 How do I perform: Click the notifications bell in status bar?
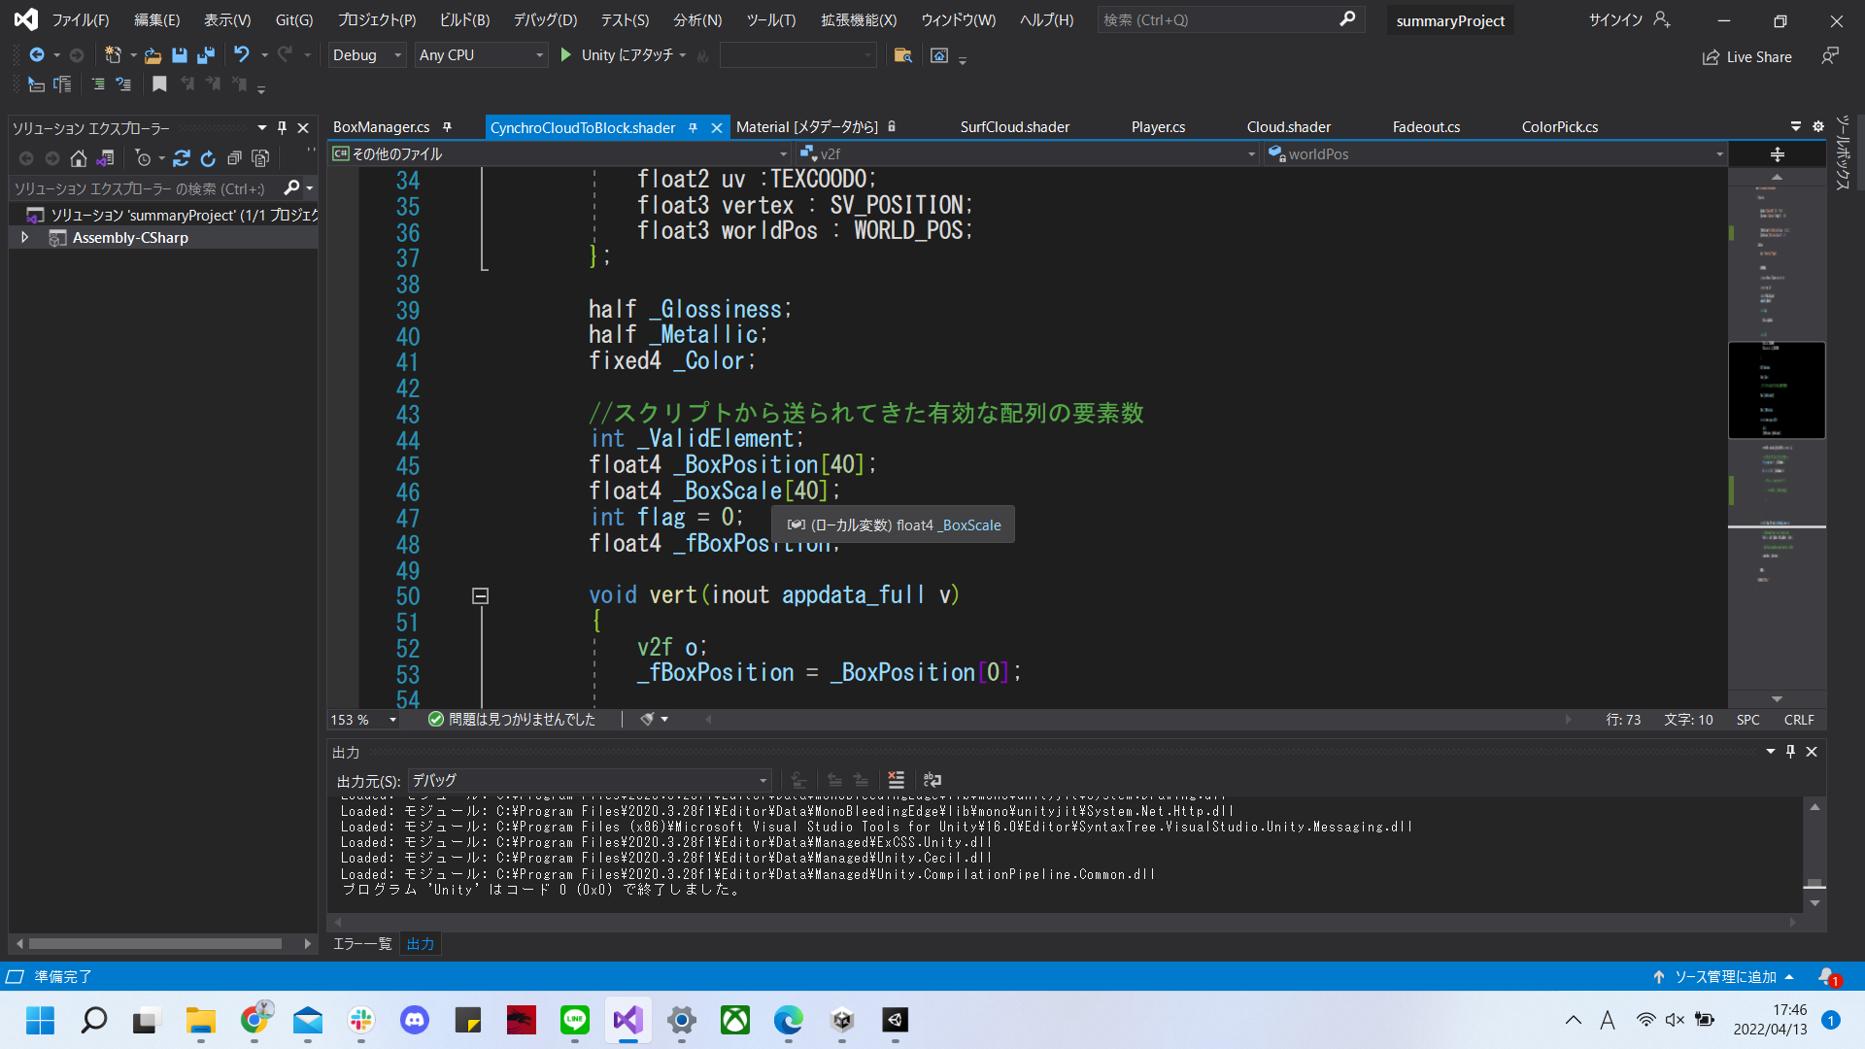coord(1828,976)
